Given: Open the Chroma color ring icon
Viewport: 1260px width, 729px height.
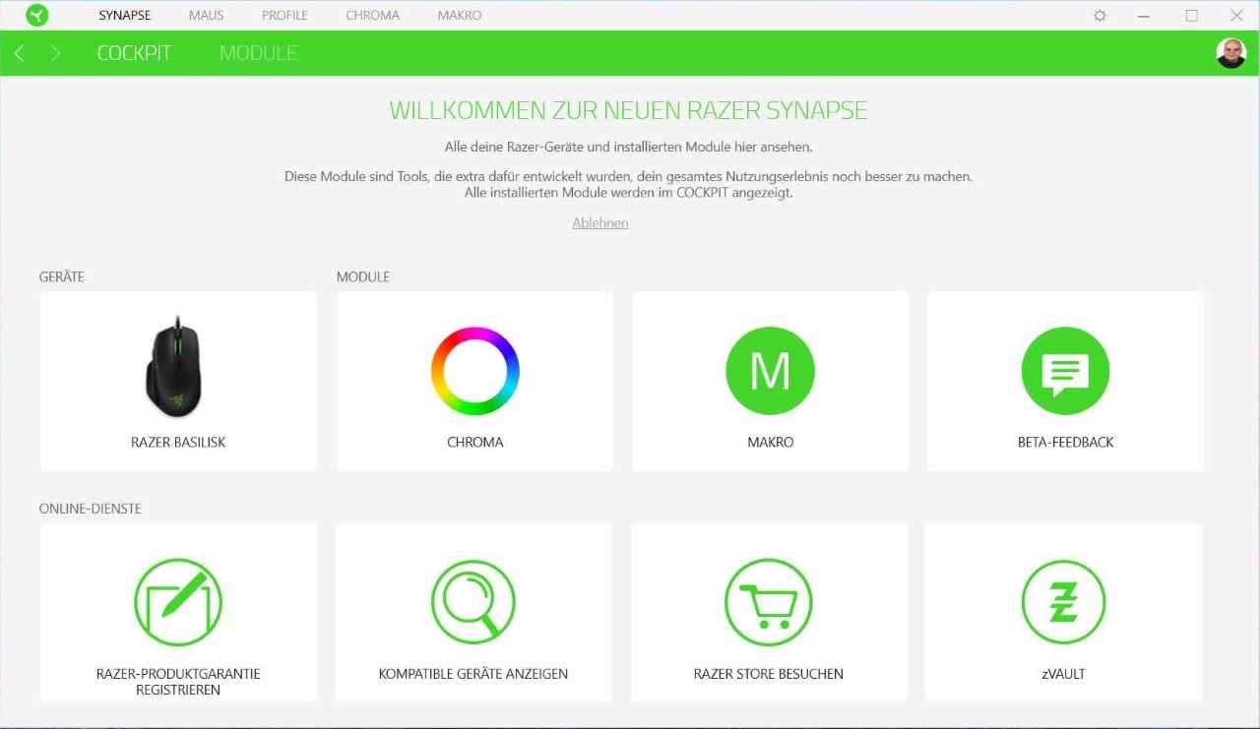Looking at the screenshot, I should (x=475, y=371).
